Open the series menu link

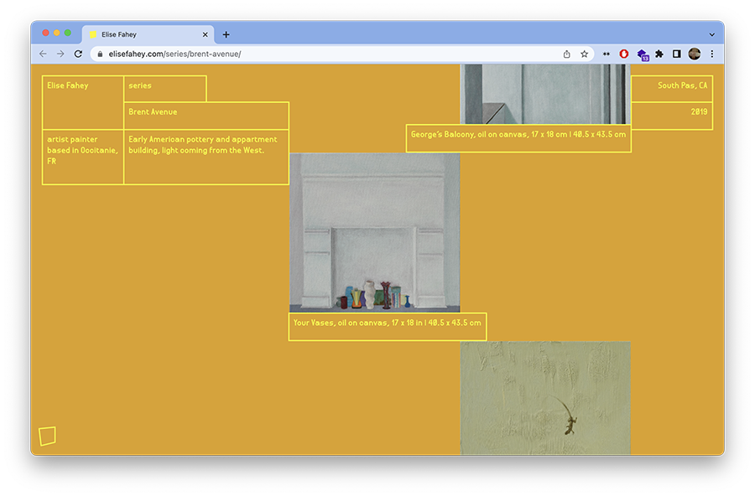[140, 85]
